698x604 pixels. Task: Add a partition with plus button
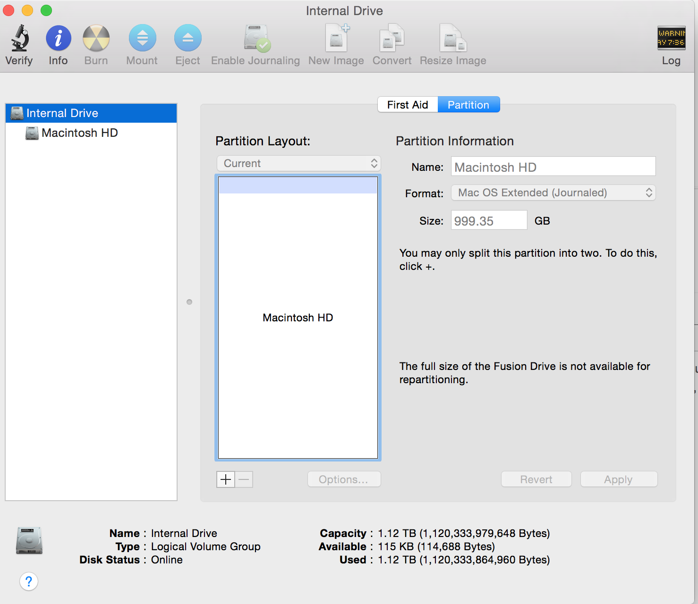[x=226, y=479]
